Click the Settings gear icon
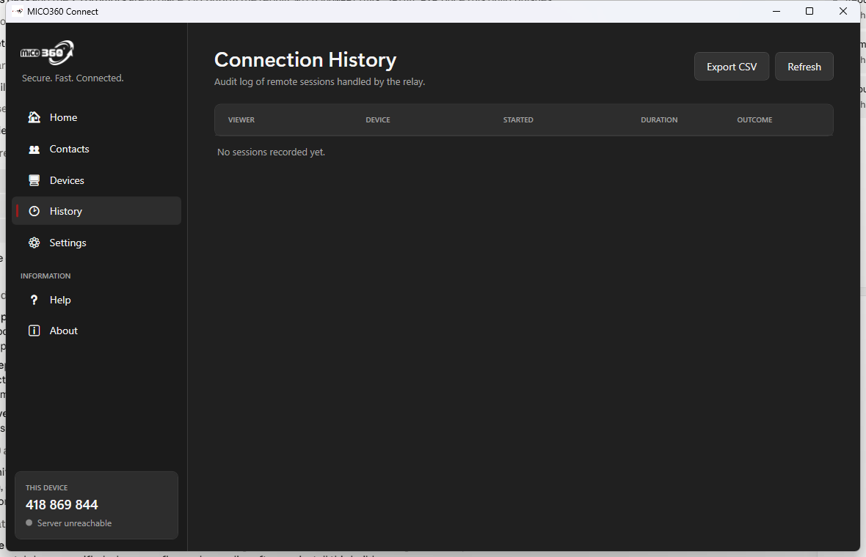The image size is (866, 557). point(34,243)
